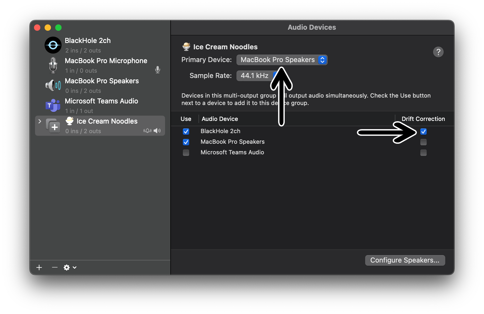The width and height of the screenshot is (484, 314).
Task: Enable Drift Correction for MacBook Pro Speakers
Action: tap(423, 142)
